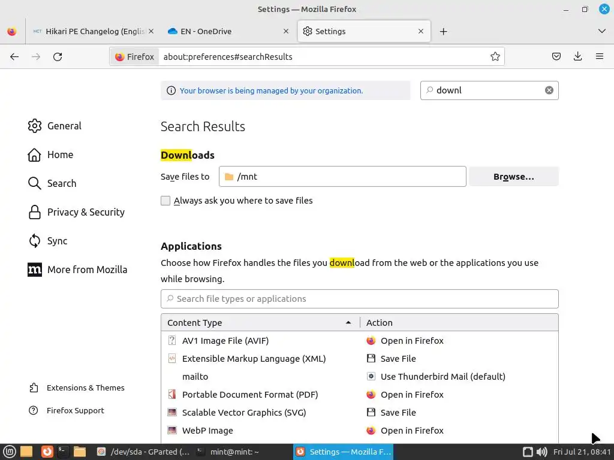The width and height of the screenshot is (614, 460).
Task: Click the Firefox View pinned icon
Action: click(x=12, y=31)
